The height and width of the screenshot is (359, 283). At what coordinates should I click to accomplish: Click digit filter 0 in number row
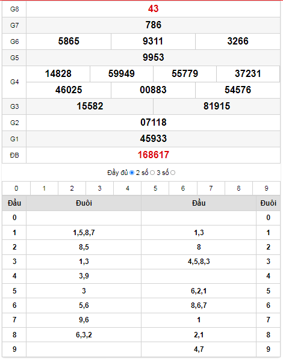(16, 188)
